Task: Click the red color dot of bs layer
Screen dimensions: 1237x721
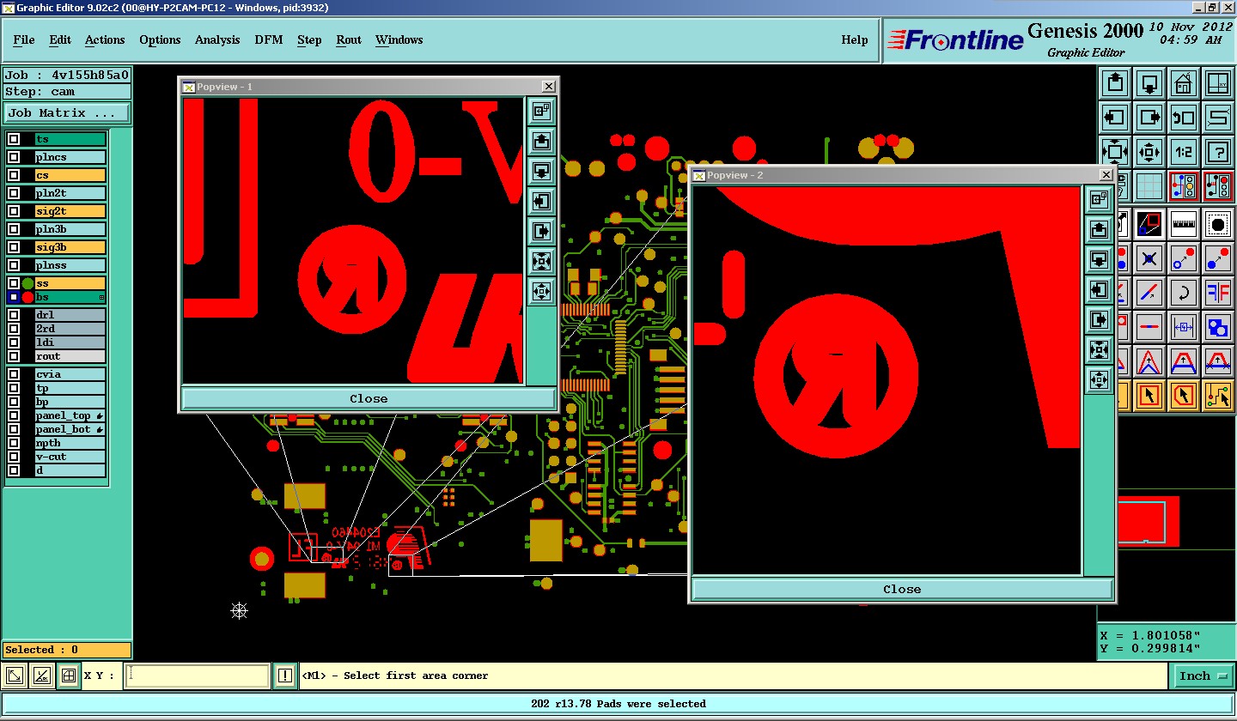Action: [27, 297]
